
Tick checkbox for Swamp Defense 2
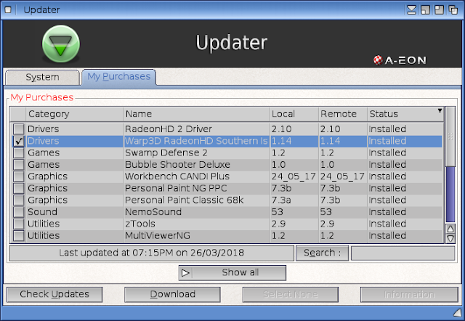pos(19,153)
